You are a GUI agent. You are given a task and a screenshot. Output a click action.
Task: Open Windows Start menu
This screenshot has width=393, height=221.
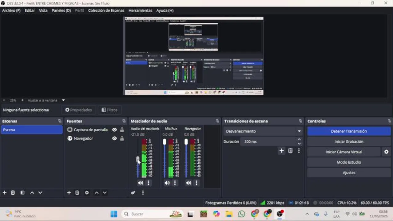(114, 214)
